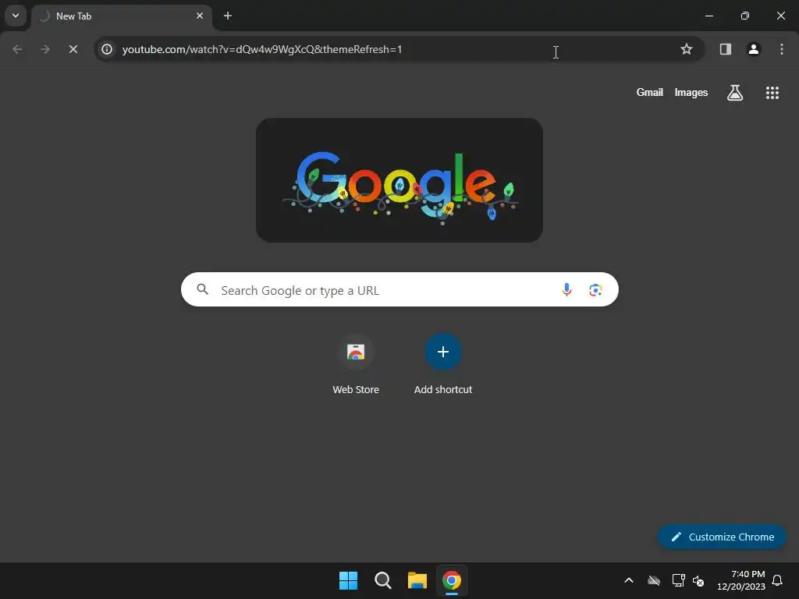This screenshot has width=799, height=599.
Task: Open the Windows Start menu
Action: [349, 580]
